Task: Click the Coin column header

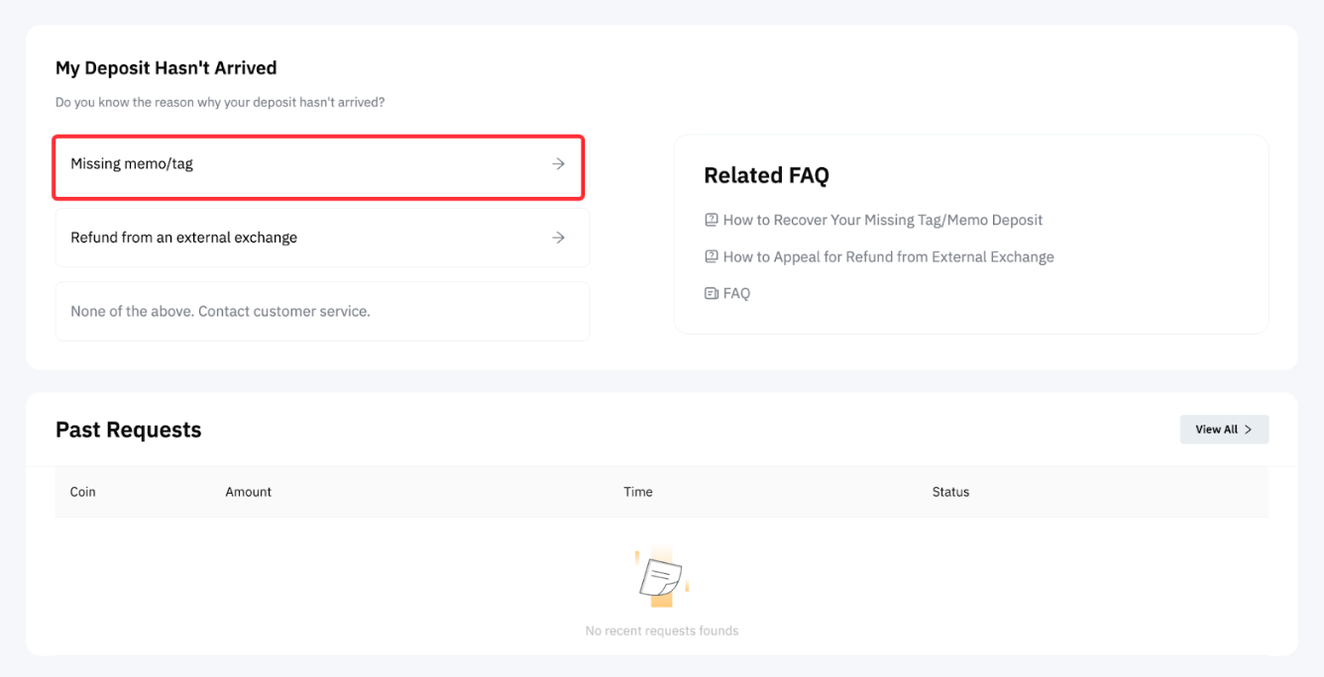Action: point(83,492)
